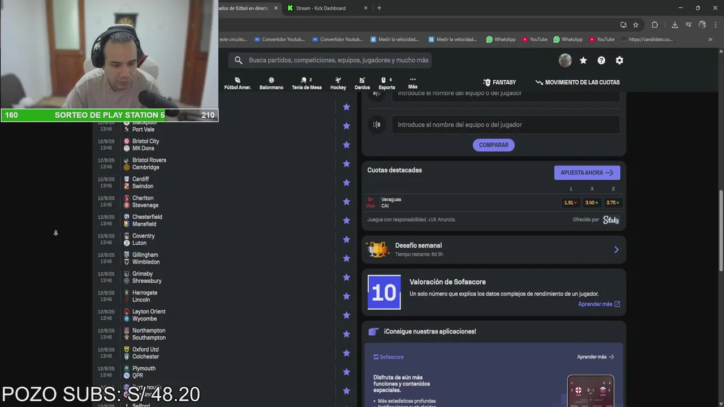Switch to the Stream - Kick Dashboard tab

click(x=327, y=8)
